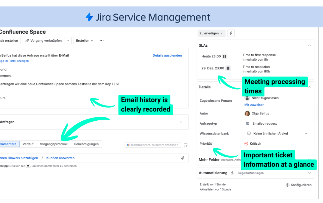
Task: Click the Konfigurieren text button
Action: click(301, 185)
